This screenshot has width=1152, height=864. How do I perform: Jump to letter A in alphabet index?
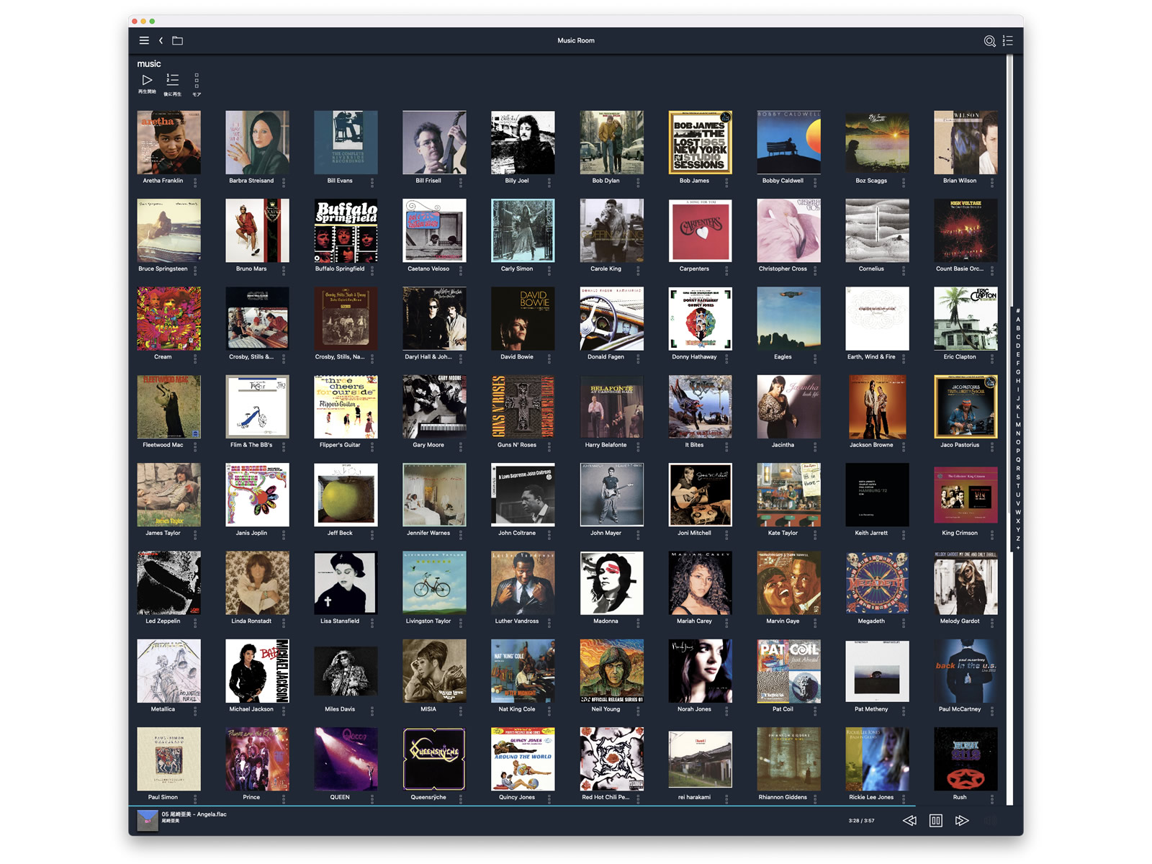[x=1018, y=320]
